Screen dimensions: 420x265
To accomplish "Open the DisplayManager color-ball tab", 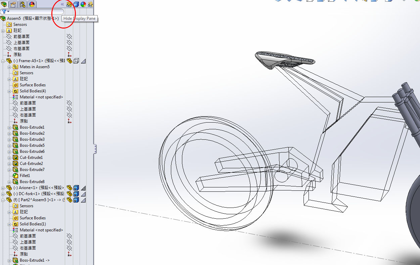I will (x=32, y=4).
